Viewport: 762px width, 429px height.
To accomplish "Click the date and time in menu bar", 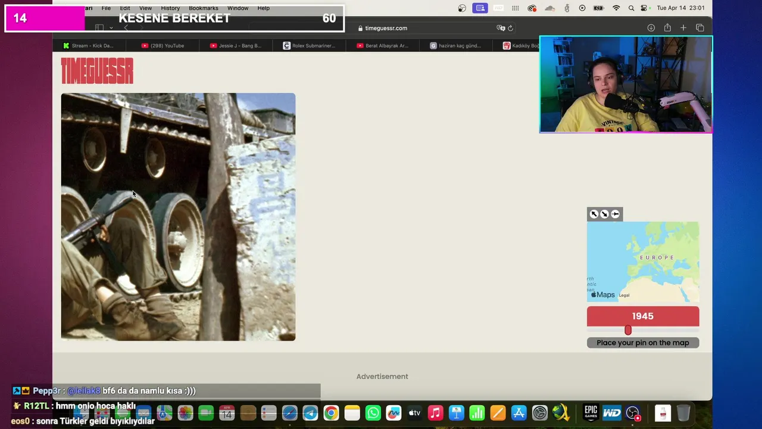I will pos(680,8).
